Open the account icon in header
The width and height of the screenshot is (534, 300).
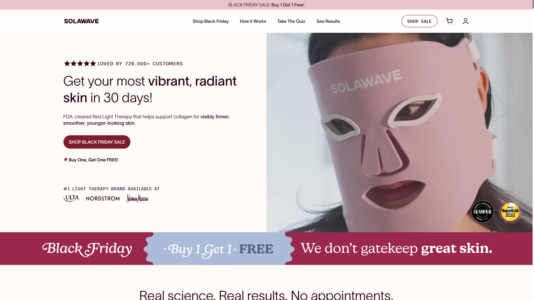[465, 21]
